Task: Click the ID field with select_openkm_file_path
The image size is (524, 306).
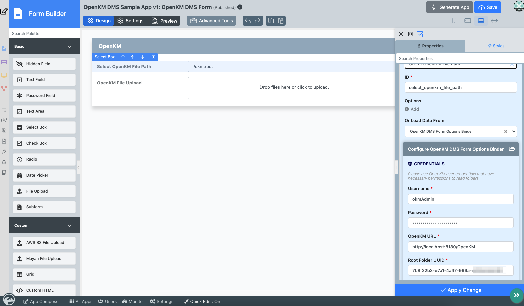Action: [x=461, y=87]
